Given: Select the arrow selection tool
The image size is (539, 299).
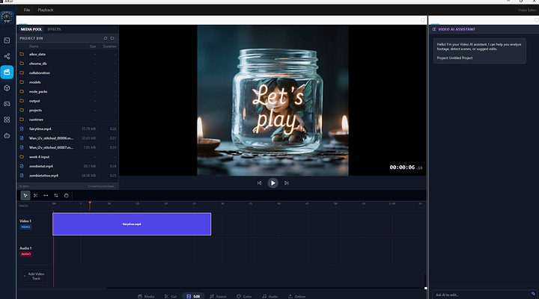Looking at the screenshot, I should [25, 195].
